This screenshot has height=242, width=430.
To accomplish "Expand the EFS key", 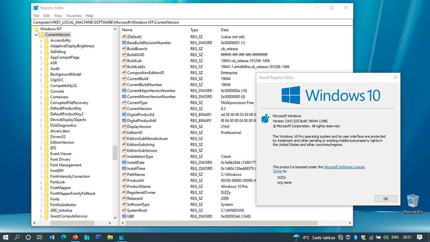I will 41,148.
